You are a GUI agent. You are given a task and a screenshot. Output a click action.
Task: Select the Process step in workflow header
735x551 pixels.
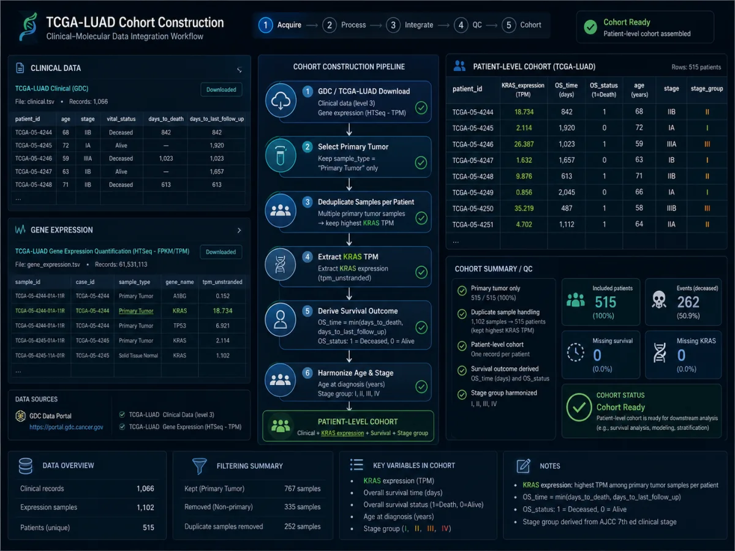click(x=344, y=25)
